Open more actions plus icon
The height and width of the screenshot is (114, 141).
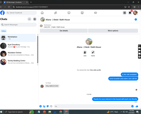(x=41, y=106)
